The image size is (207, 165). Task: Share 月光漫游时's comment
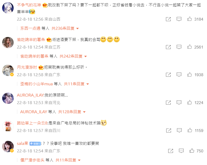tap(168, 75)
